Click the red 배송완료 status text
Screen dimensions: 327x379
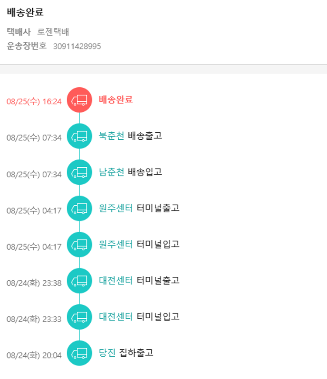tap(116, 100)
